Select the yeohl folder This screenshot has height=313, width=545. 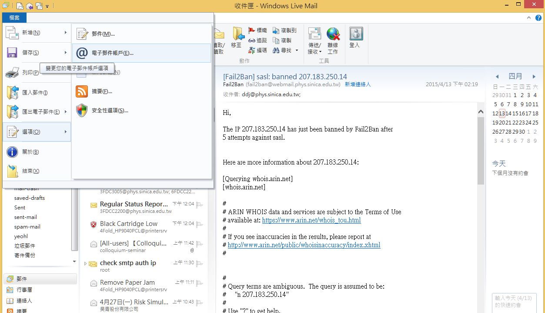[x=21, y=236]
